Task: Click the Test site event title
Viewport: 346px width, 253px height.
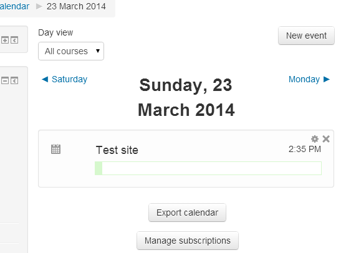Action: coord(117,150)
